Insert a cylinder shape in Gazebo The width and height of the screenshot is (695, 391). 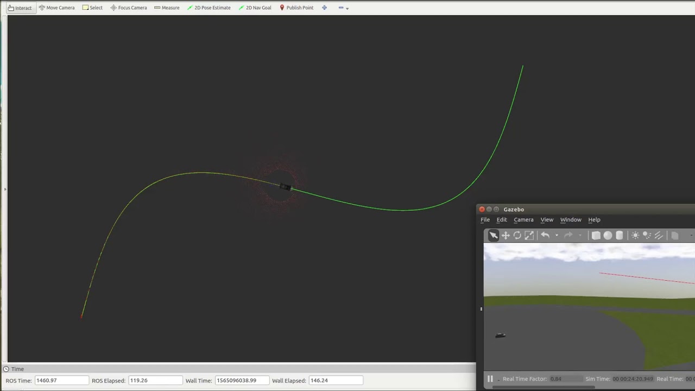[x=620, y=235]
